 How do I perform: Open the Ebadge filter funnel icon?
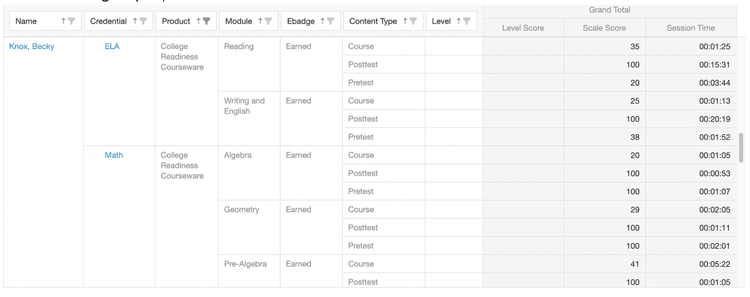pyautogui.click(x=331, y=21)
